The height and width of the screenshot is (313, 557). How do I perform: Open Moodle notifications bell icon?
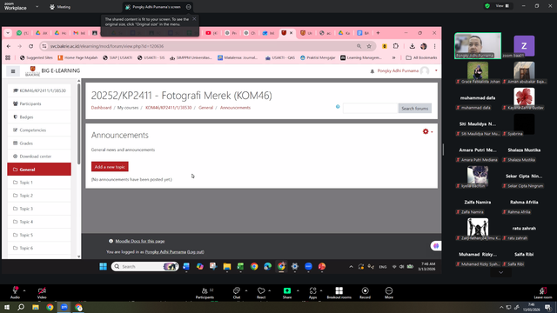point(372,71)
